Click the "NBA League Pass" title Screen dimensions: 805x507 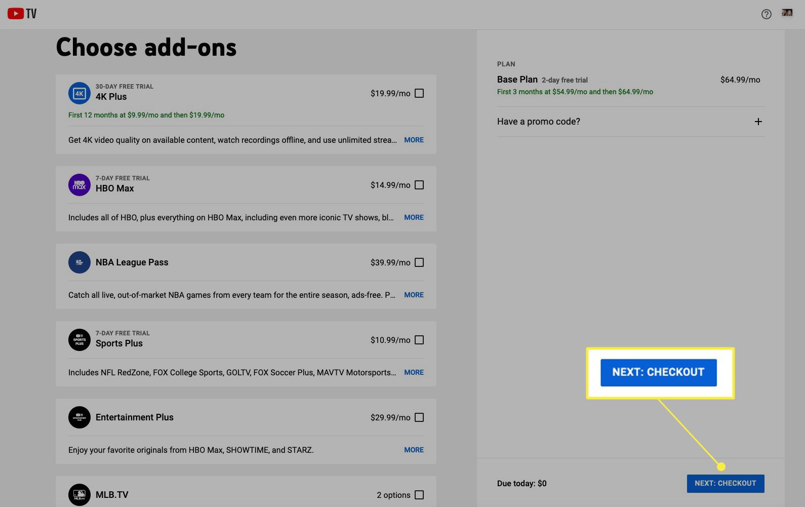[132, 262]
